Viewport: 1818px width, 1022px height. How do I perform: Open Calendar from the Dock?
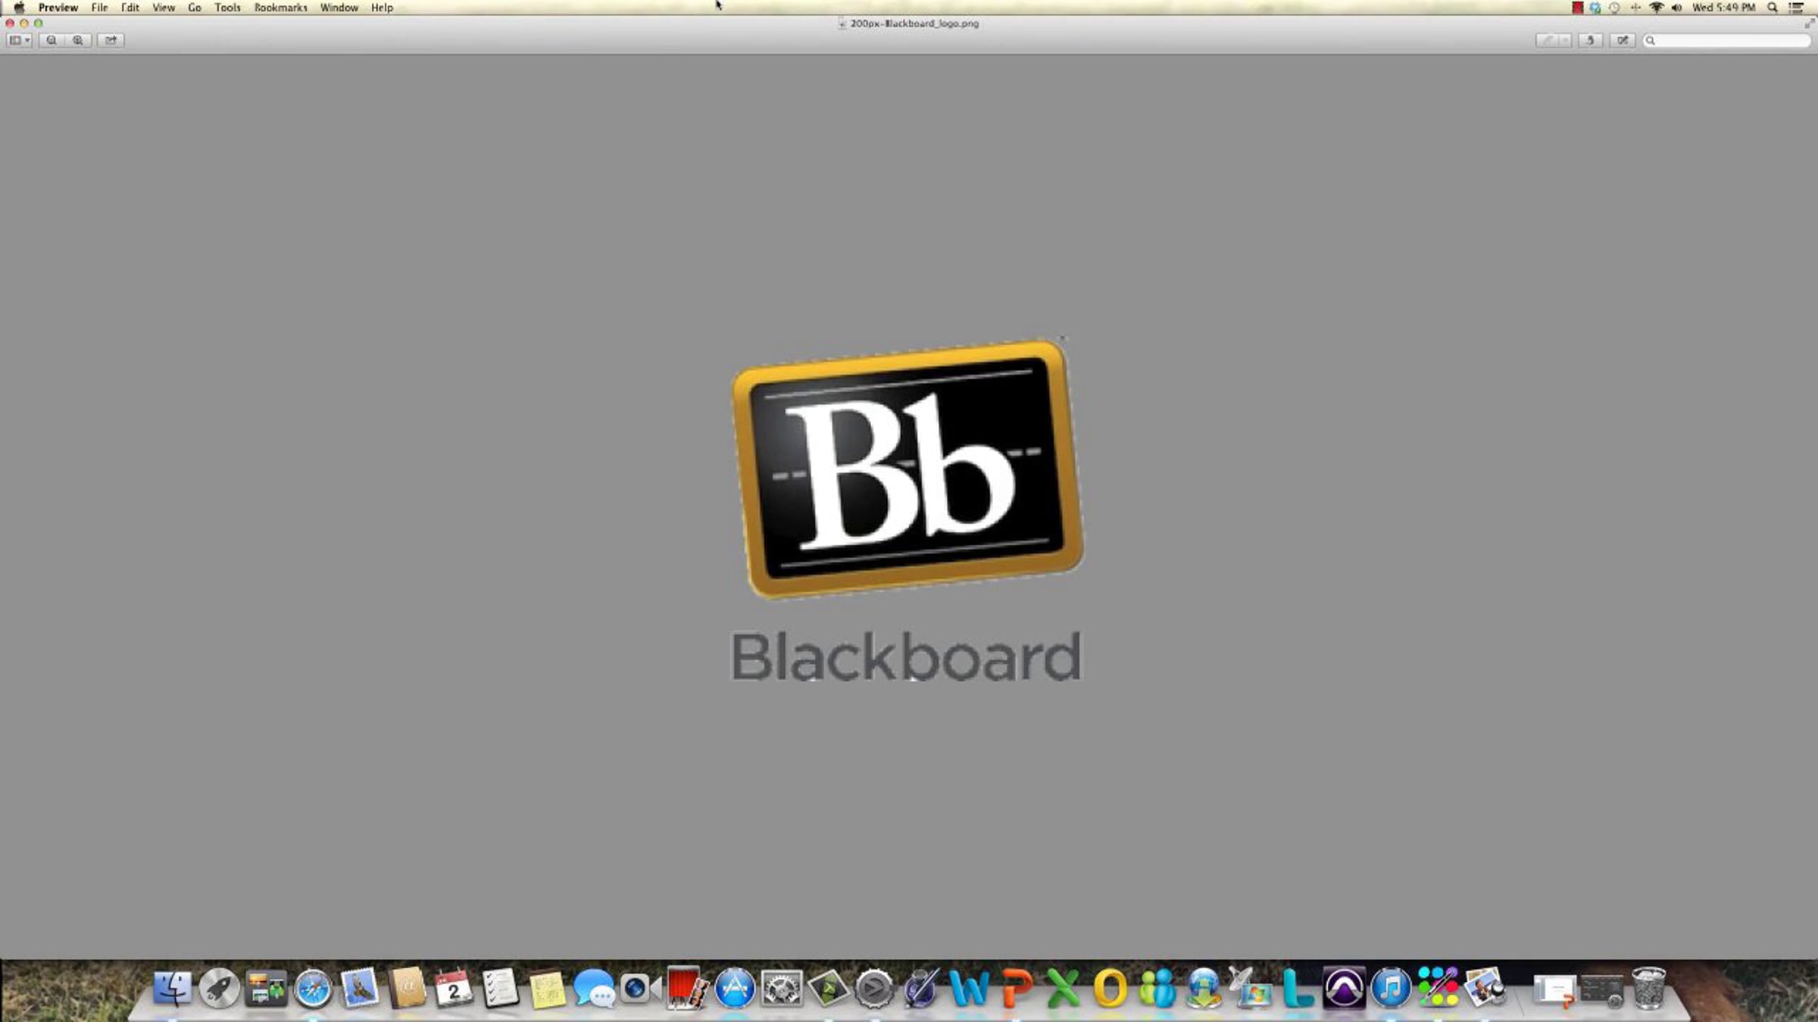pyautogui.click(x=453, y=988)
